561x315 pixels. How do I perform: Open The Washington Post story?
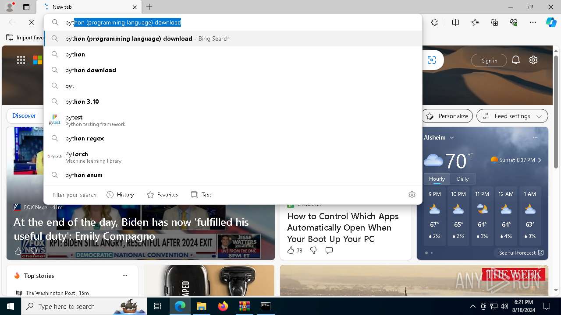click(53, 293)
